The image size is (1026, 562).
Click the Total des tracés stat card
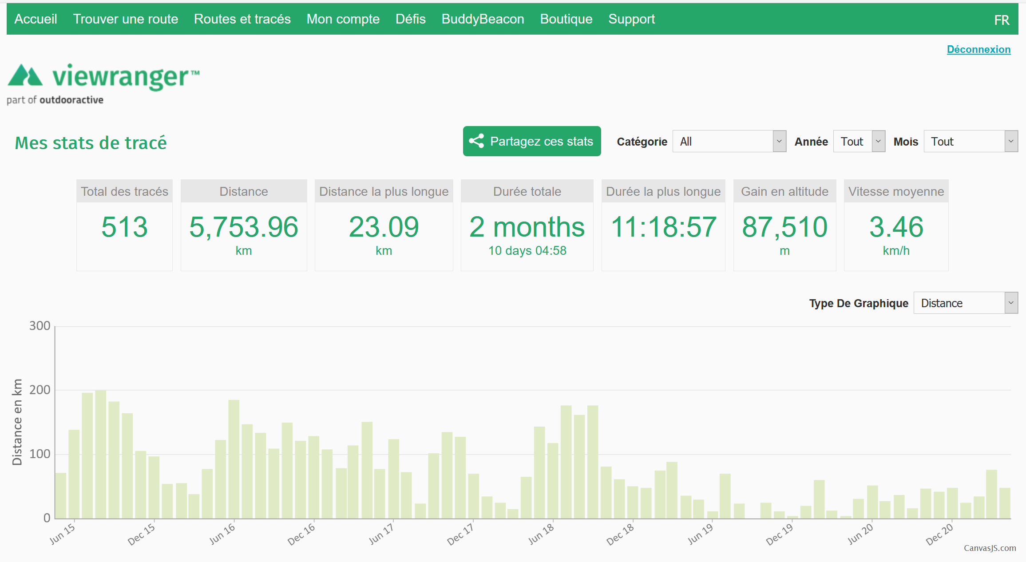[124, 225]
